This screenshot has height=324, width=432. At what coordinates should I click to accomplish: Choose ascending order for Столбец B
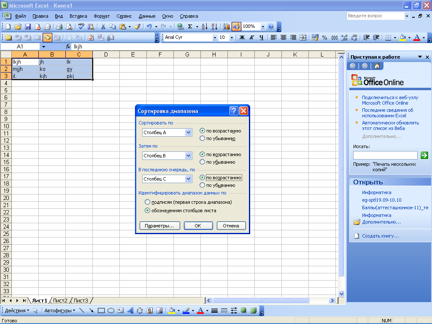point(202,154)
